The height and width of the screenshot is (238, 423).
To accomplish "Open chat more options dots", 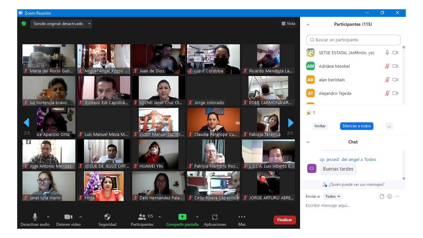I will point(397,196).
